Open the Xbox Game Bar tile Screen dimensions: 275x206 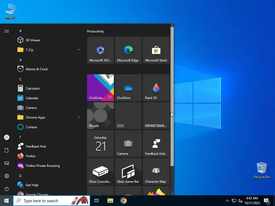128,171
